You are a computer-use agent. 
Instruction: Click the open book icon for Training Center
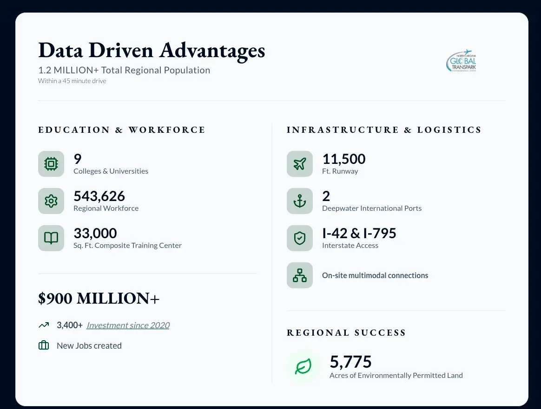[51, 238]
